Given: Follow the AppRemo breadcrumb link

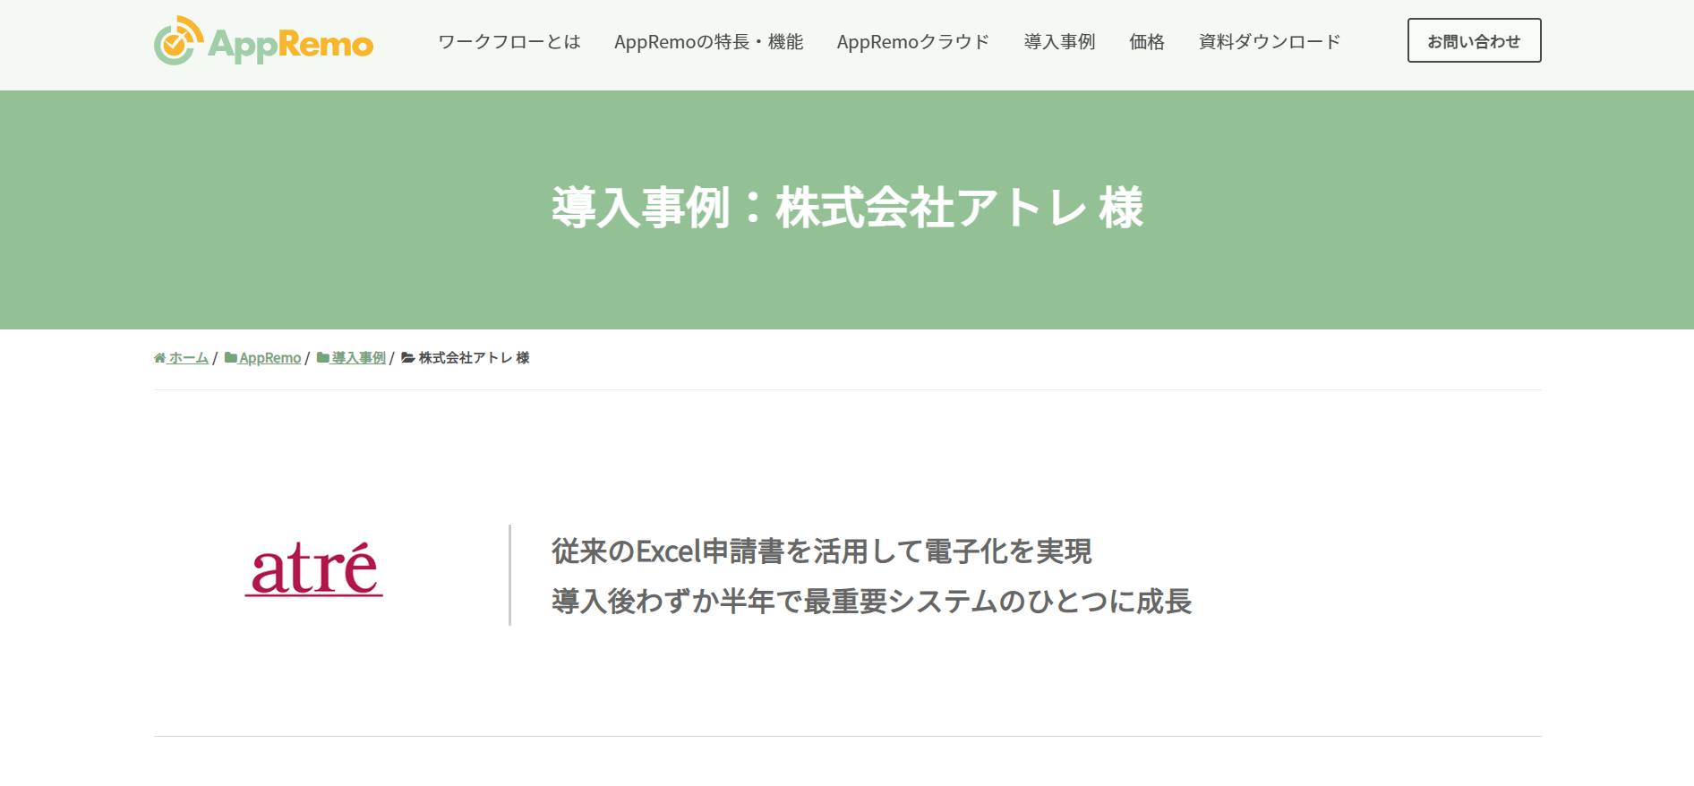Looking at the screenshot, I should click(269, 358).
